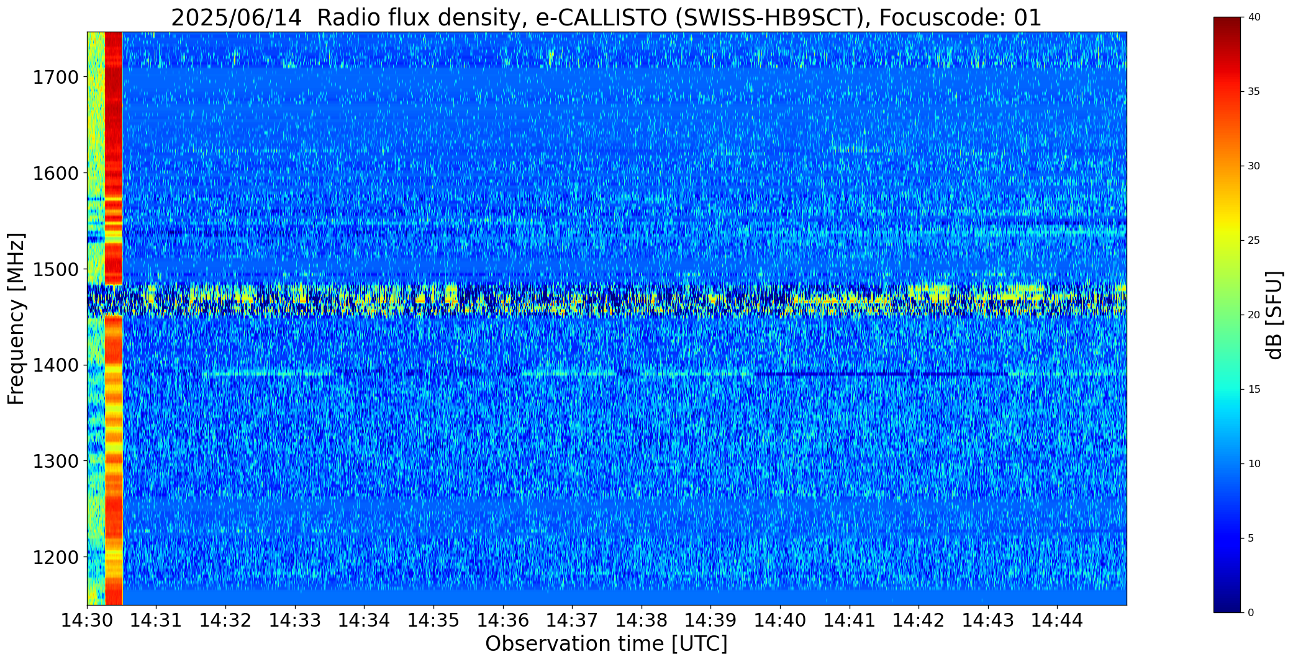Click the 14:31 time tick label
The image size is (1293, 662).
157,620
